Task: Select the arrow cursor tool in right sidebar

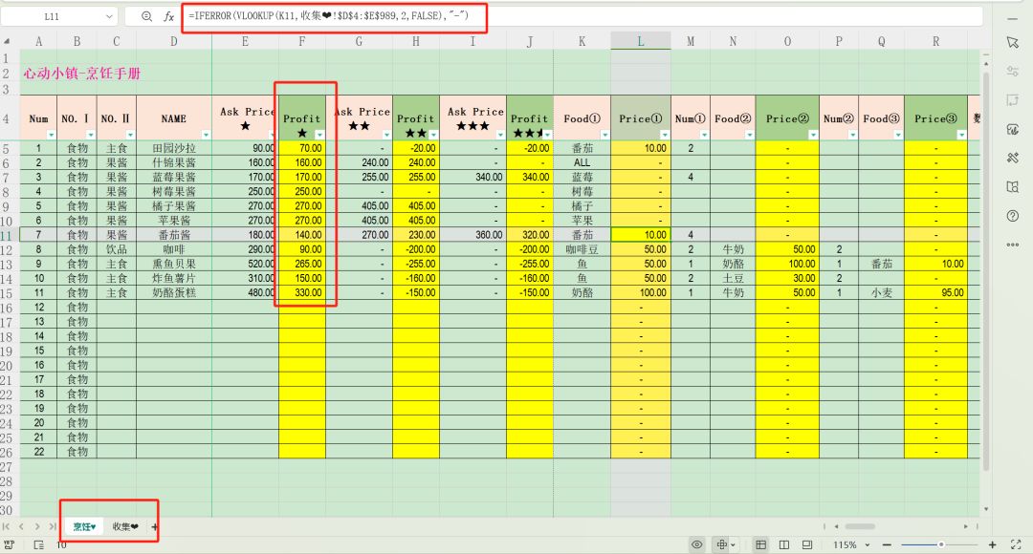Action: pos(1012,42)
